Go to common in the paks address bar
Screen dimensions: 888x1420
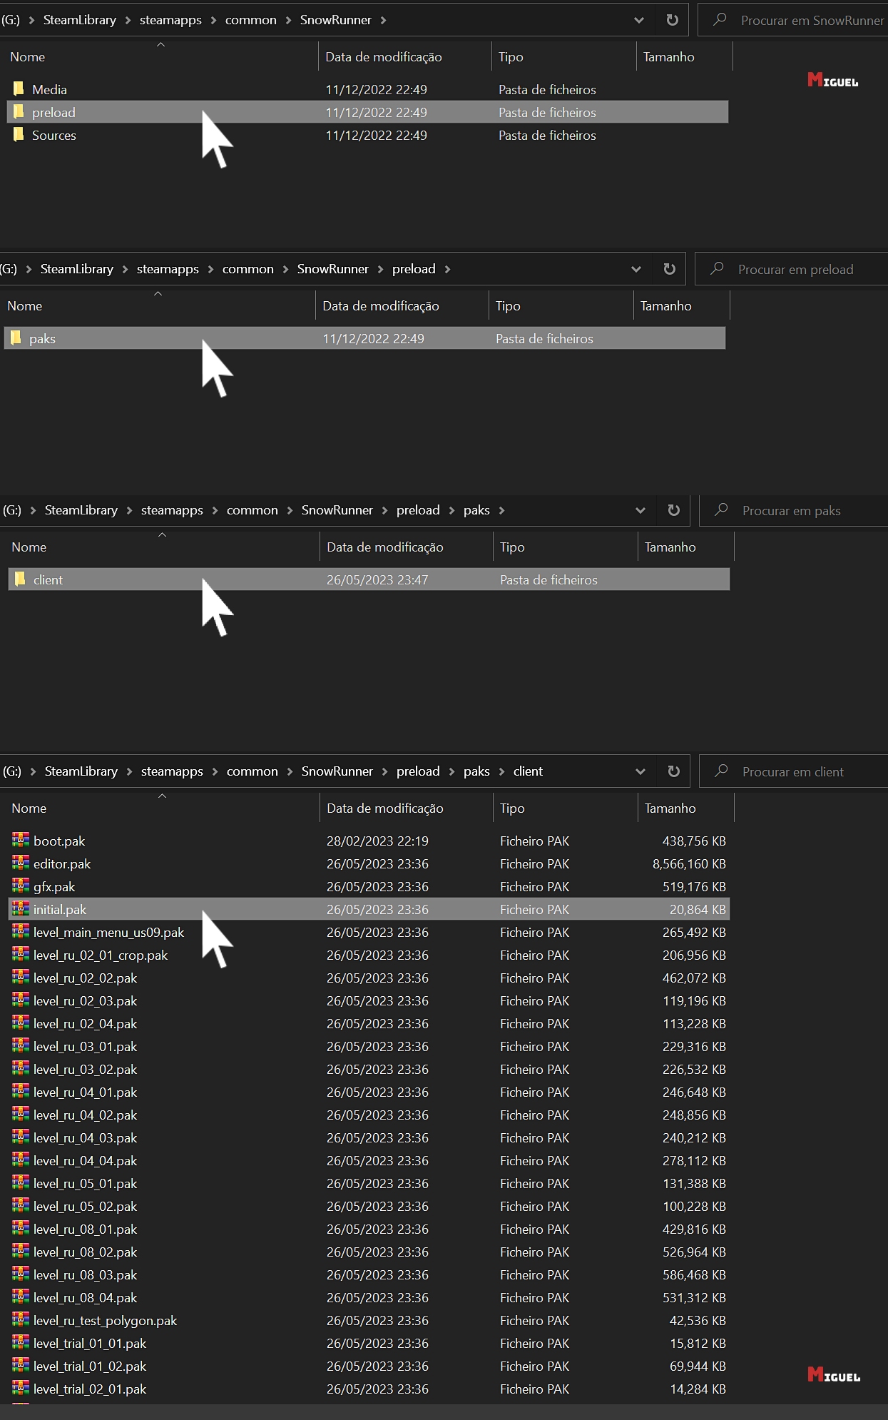point(252,510)
